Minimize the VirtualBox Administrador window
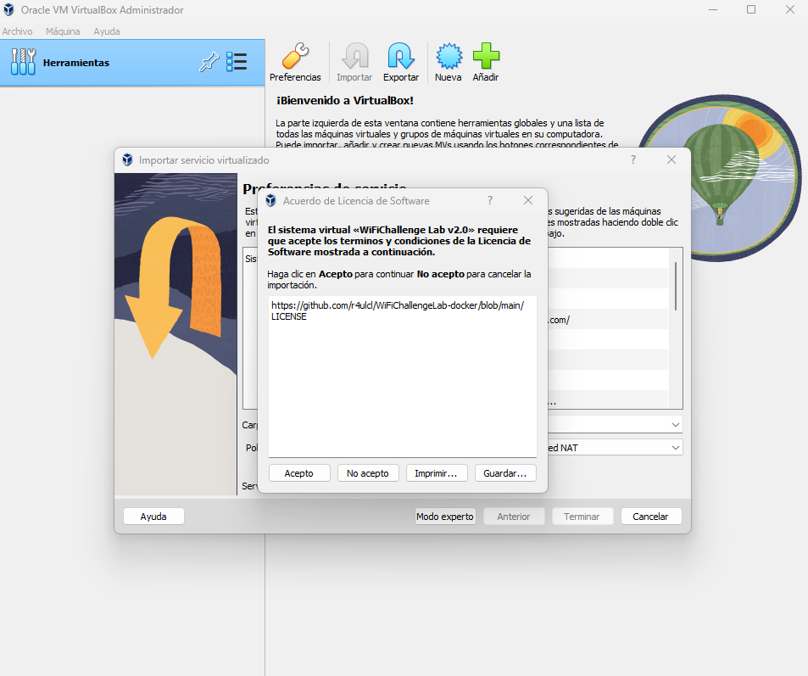Viewport: 808px width, 676px height. click(x=713, y=10)
